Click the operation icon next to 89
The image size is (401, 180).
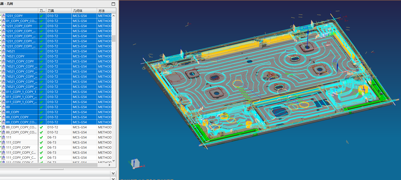(3, 107)
